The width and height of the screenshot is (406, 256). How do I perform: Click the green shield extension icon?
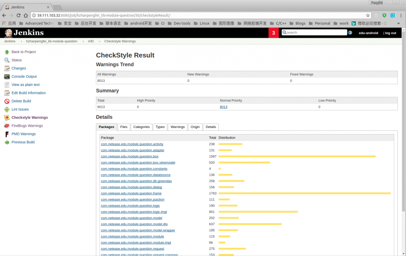point(384,15)
